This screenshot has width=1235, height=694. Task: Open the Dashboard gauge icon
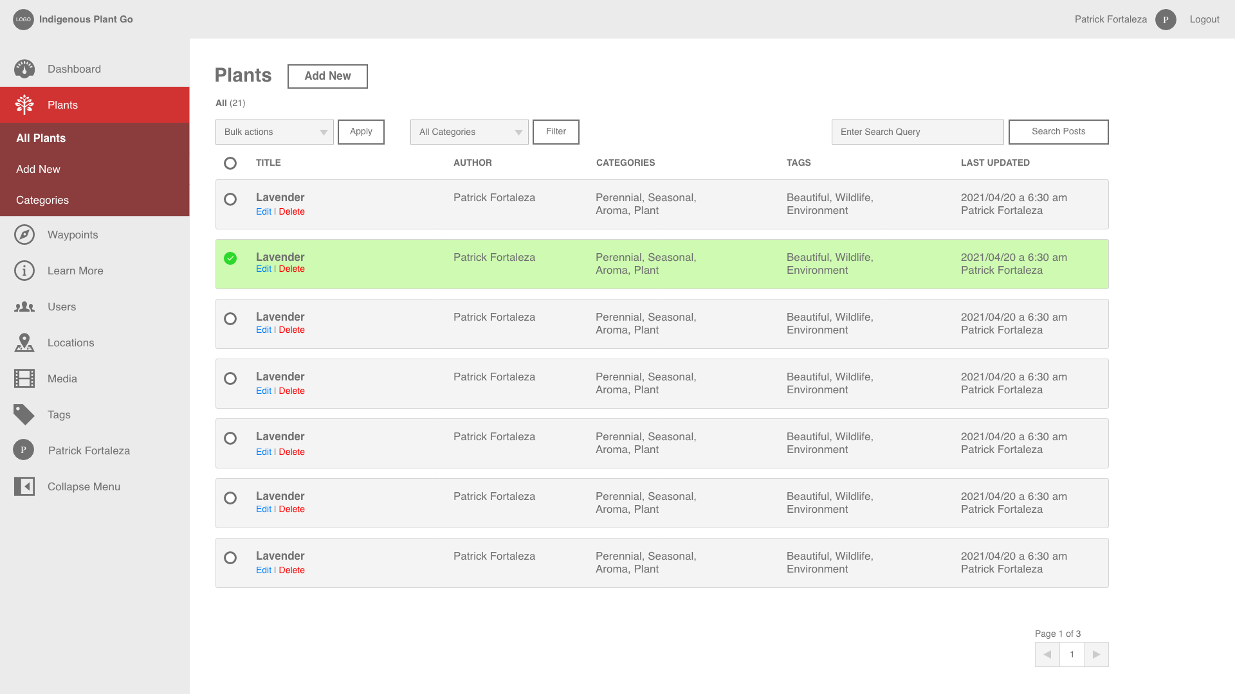24,69
